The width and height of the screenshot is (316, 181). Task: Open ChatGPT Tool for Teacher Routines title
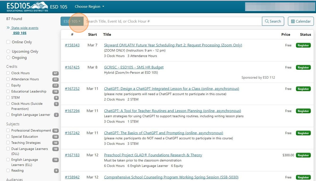point(172,111)
